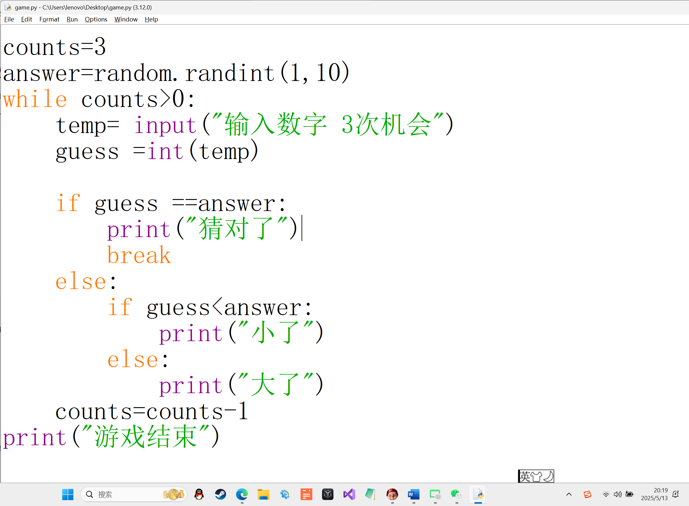Viewport: 689px width, 506px height.
Task: Click the Python IDLE taskbar icon
Action: [x=478, y=495]
